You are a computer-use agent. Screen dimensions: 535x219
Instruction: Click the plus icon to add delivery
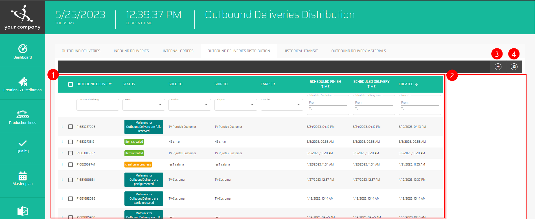(498, 67)
